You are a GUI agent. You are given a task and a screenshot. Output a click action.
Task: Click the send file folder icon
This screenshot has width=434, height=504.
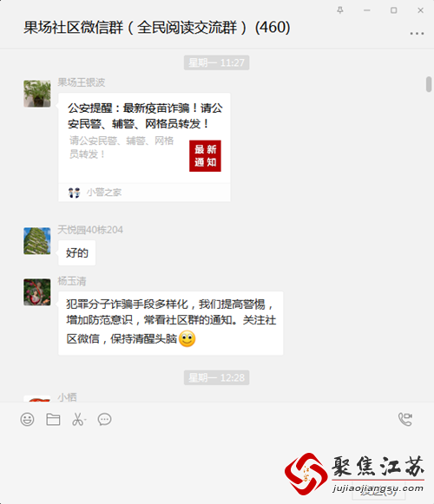53,420
